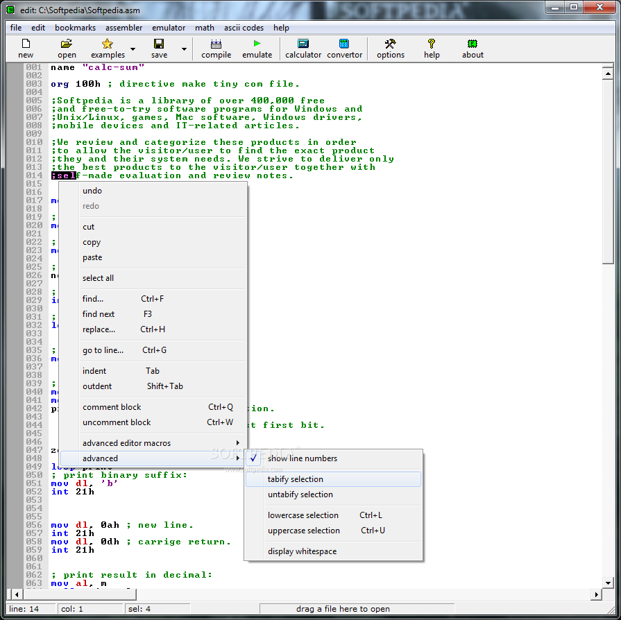Click the name "calc-sum" code line

point(97,67)
